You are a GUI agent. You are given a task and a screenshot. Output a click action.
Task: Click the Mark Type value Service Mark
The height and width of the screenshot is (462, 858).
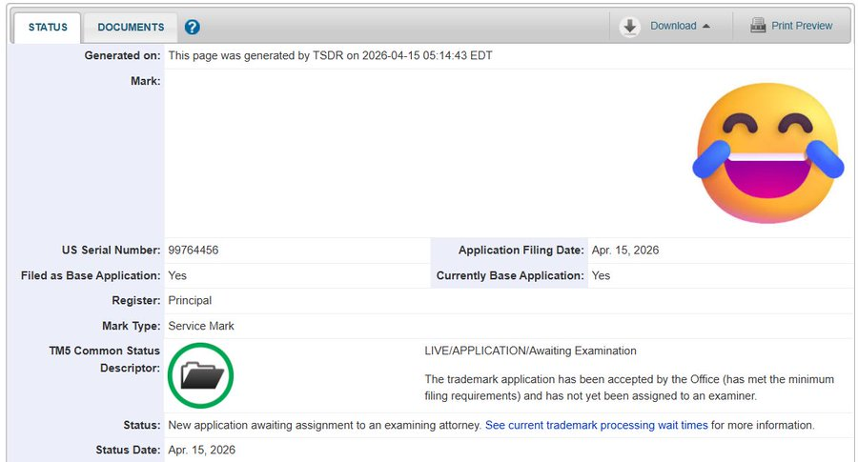coord(201,326)
